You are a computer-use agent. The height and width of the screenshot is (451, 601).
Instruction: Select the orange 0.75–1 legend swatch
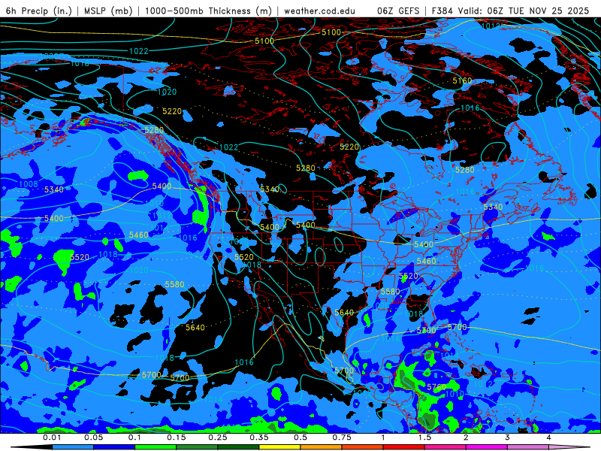pyautogui.click(x=363, y=447)
